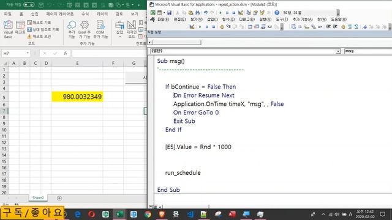Click View Microsoft Excel icon in VBA toolbar

point(153,12)
